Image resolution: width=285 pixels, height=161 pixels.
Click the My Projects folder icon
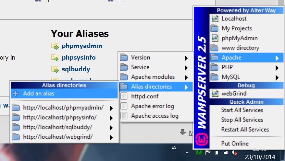(x=215, y=29)
